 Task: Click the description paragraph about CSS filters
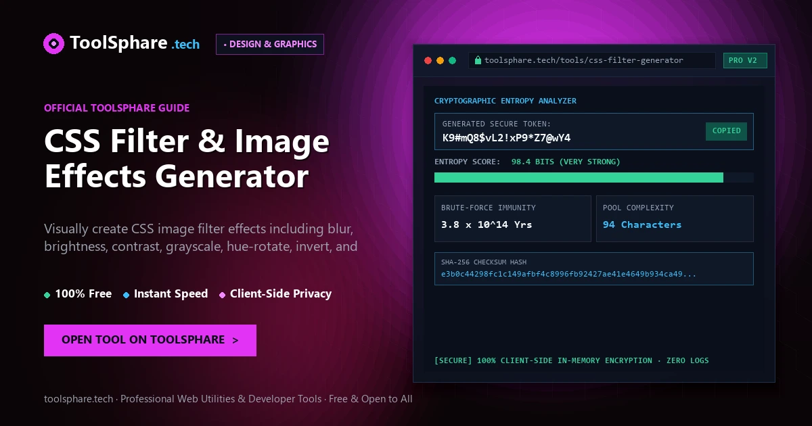tap(201, 237)
